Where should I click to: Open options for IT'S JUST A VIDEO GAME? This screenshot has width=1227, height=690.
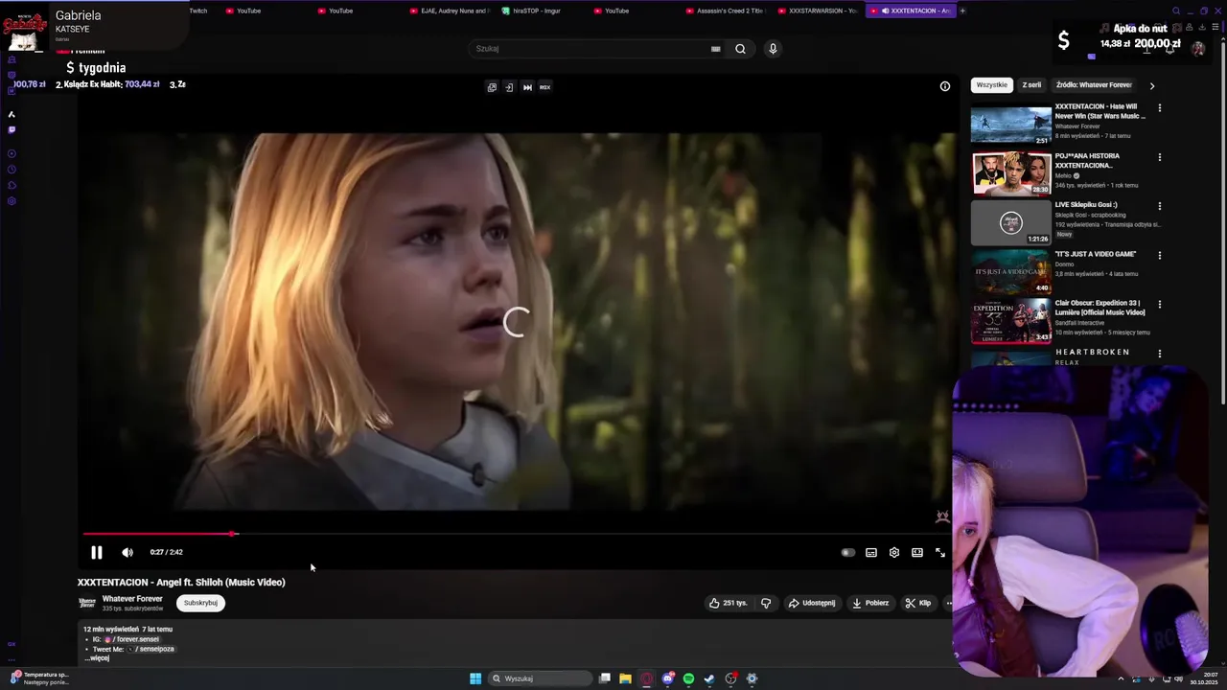point(1160,256)
